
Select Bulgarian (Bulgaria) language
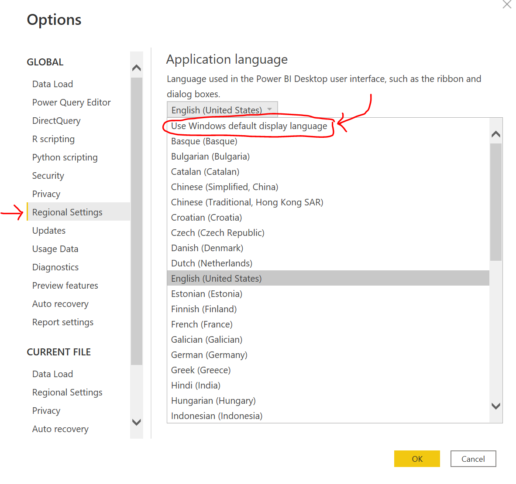pos(328,157)
